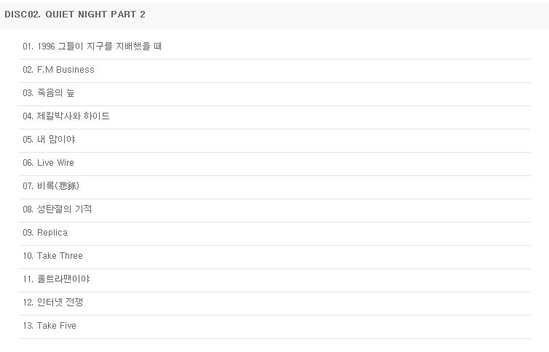Click the track number 09.
The width and height of the screenshot is (549, 352).
(x=28, y=233)
